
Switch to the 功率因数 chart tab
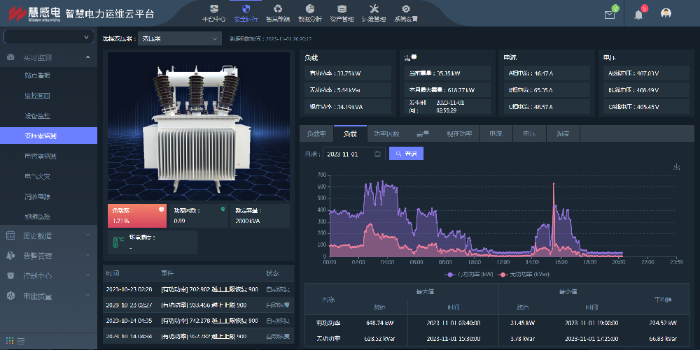pos(386,133)
